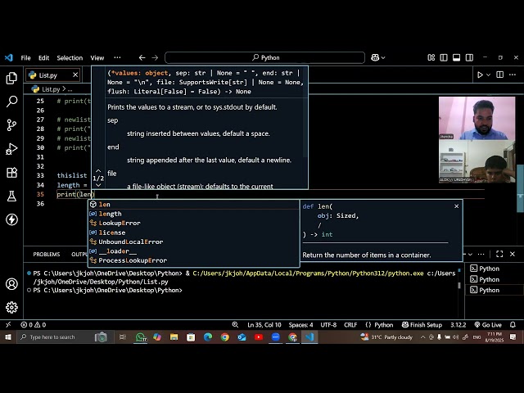
Task: Run the Python file with play button
Action: pyautogui.click(x=480, y=75)
